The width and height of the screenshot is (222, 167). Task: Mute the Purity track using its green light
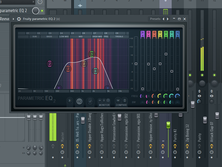202,75
